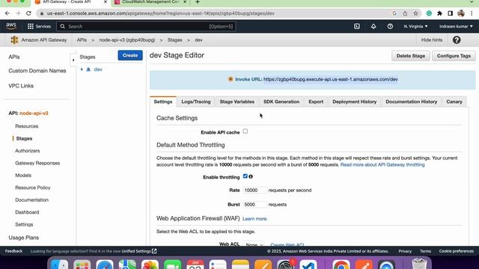The width and height of the screenshot is (479, 269).
Task: Open Resources in the API sidebar
Action: coord(27,126)
